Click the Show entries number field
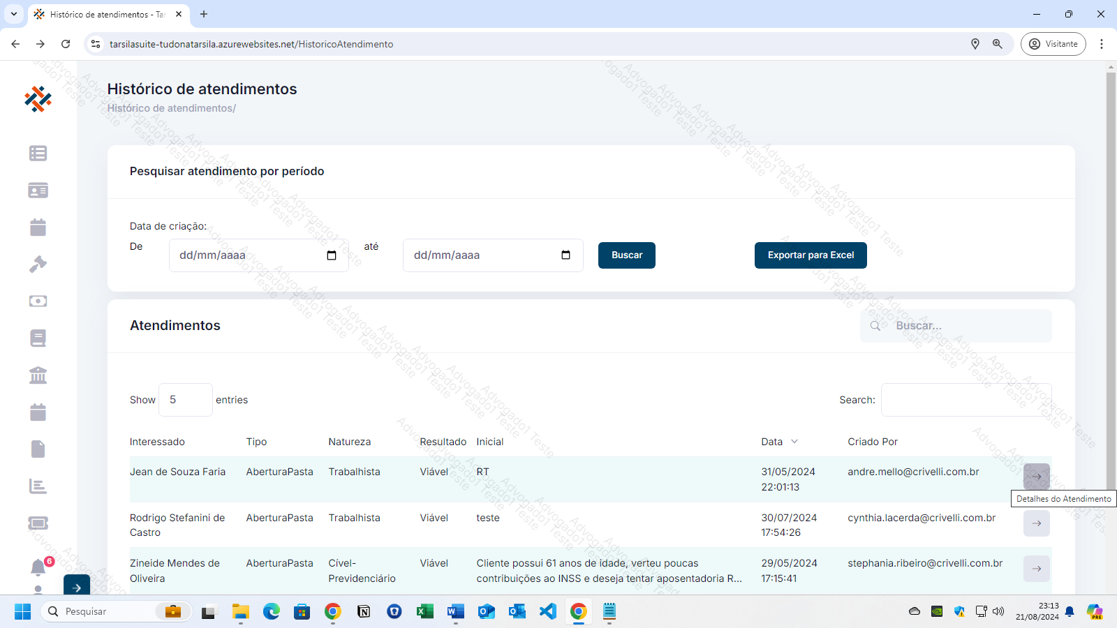 (185, 400)
